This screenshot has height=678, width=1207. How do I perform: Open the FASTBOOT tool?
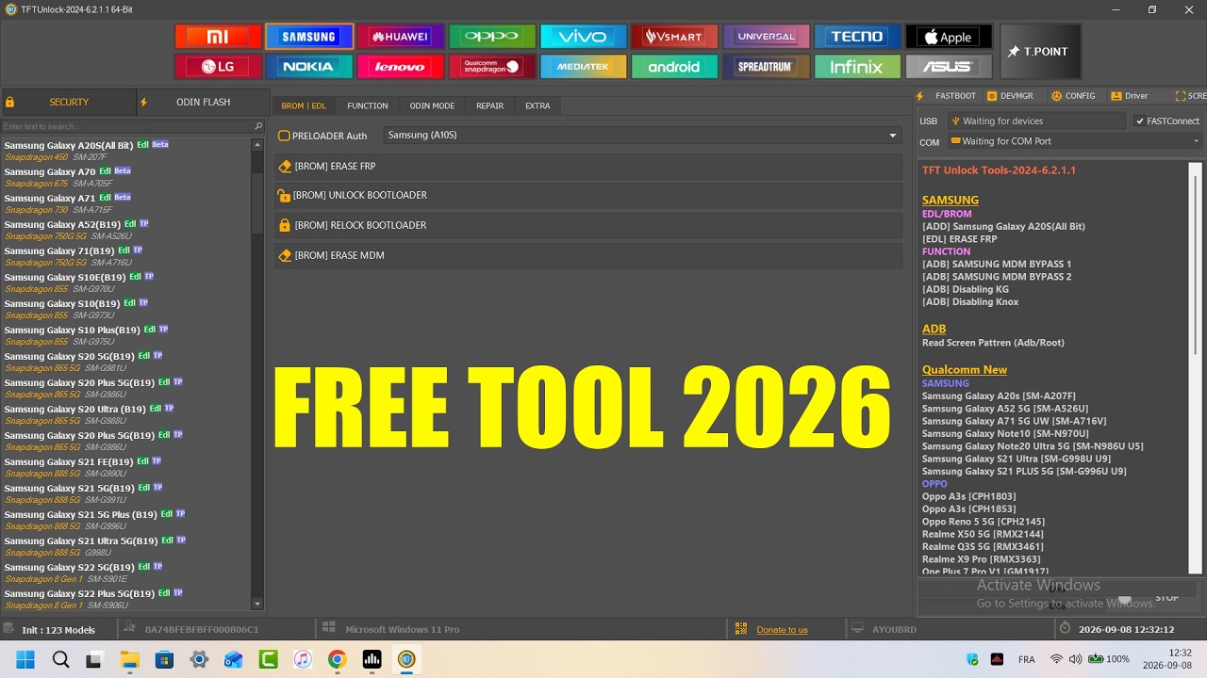tap(948, 96)
